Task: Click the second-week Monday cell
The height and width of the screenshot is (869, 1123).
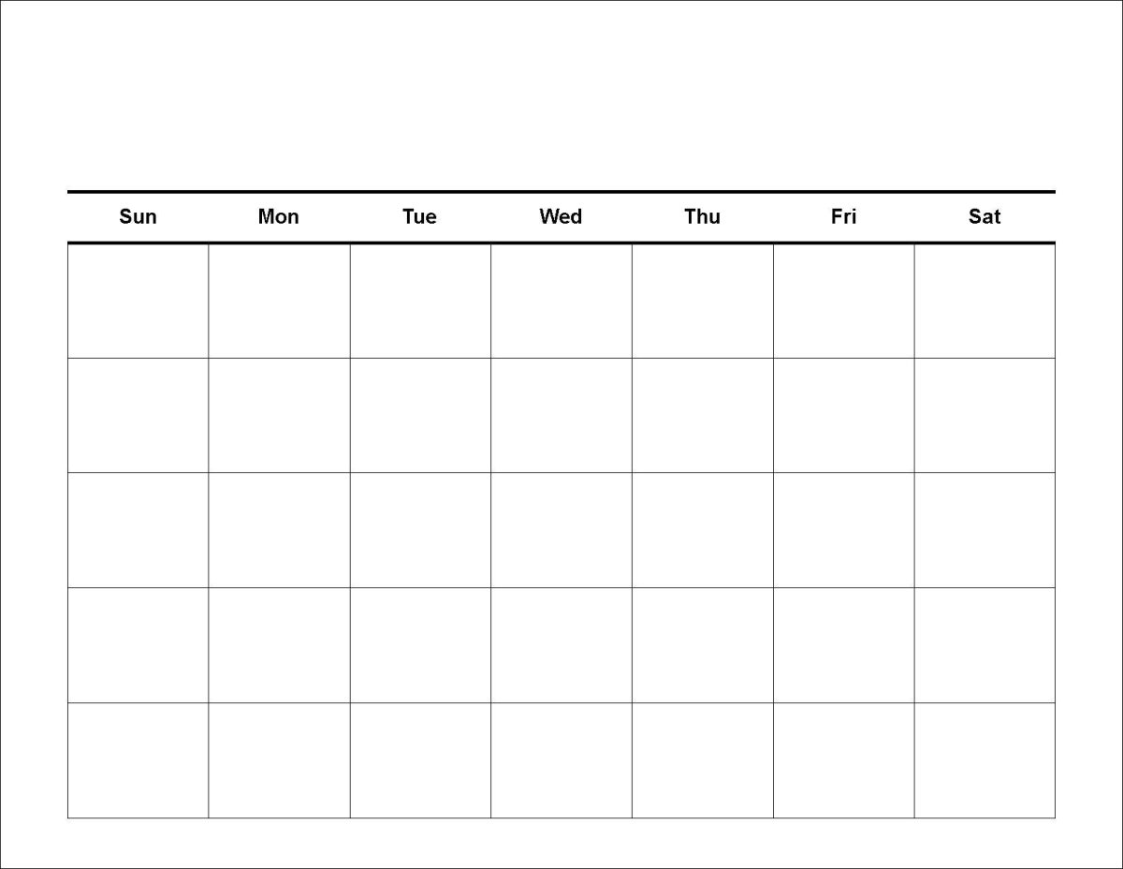Action: pyautogui.click(x=279, y=415)
